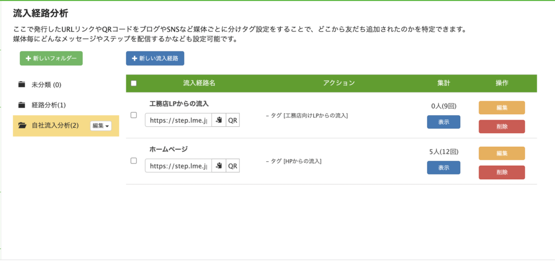Toggle the select-all checkbox in table header

click(x=133, y=83)
